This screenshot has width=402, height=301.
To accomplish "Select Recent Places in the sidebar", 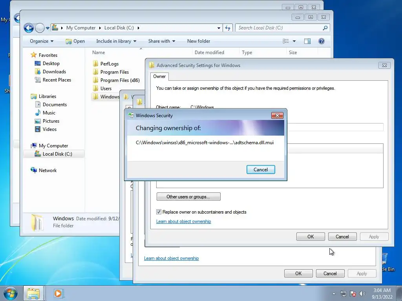I will click(x=57, y=80).
